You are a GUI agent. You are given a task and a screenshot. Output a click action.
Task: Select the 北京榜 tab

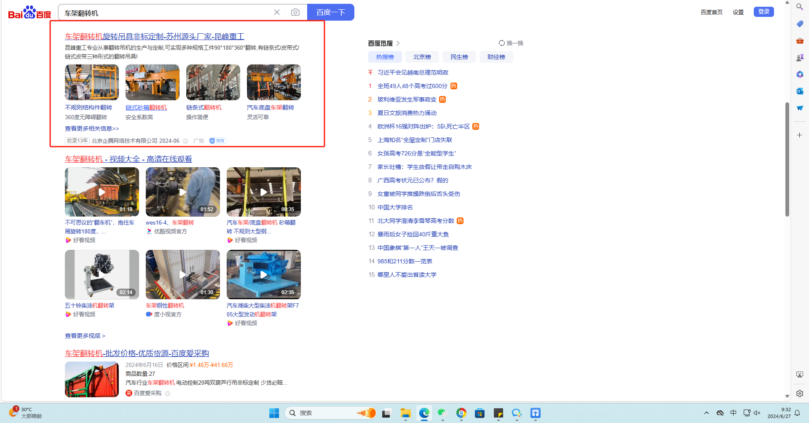click(x=422, y=57)
